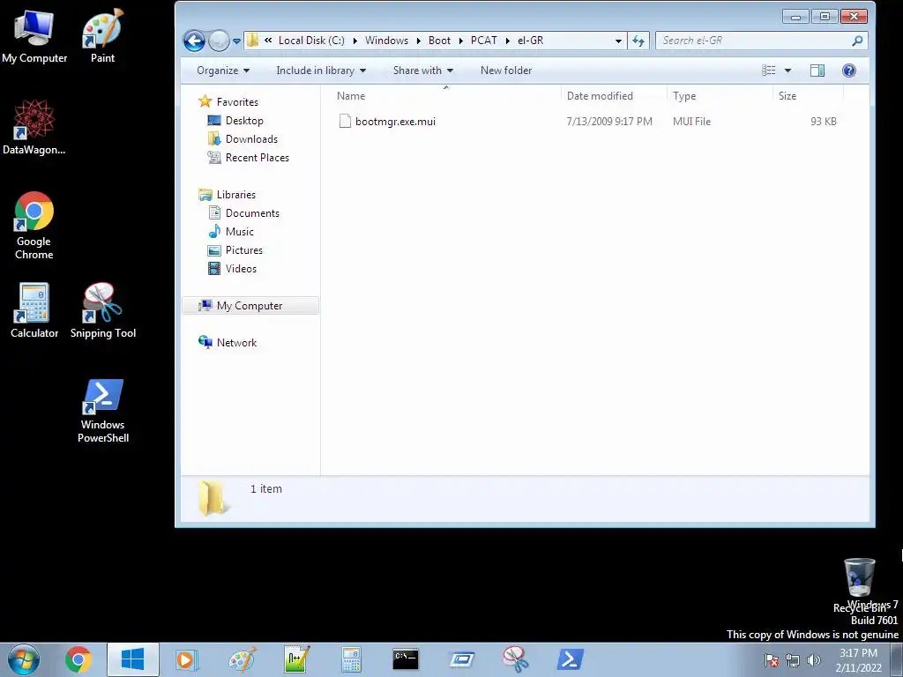Viewport: 903px width, 677px height.
Task: Expand the arrow after Local Disk (C:) breadcrumb
Action: click(x=354, y=41)
